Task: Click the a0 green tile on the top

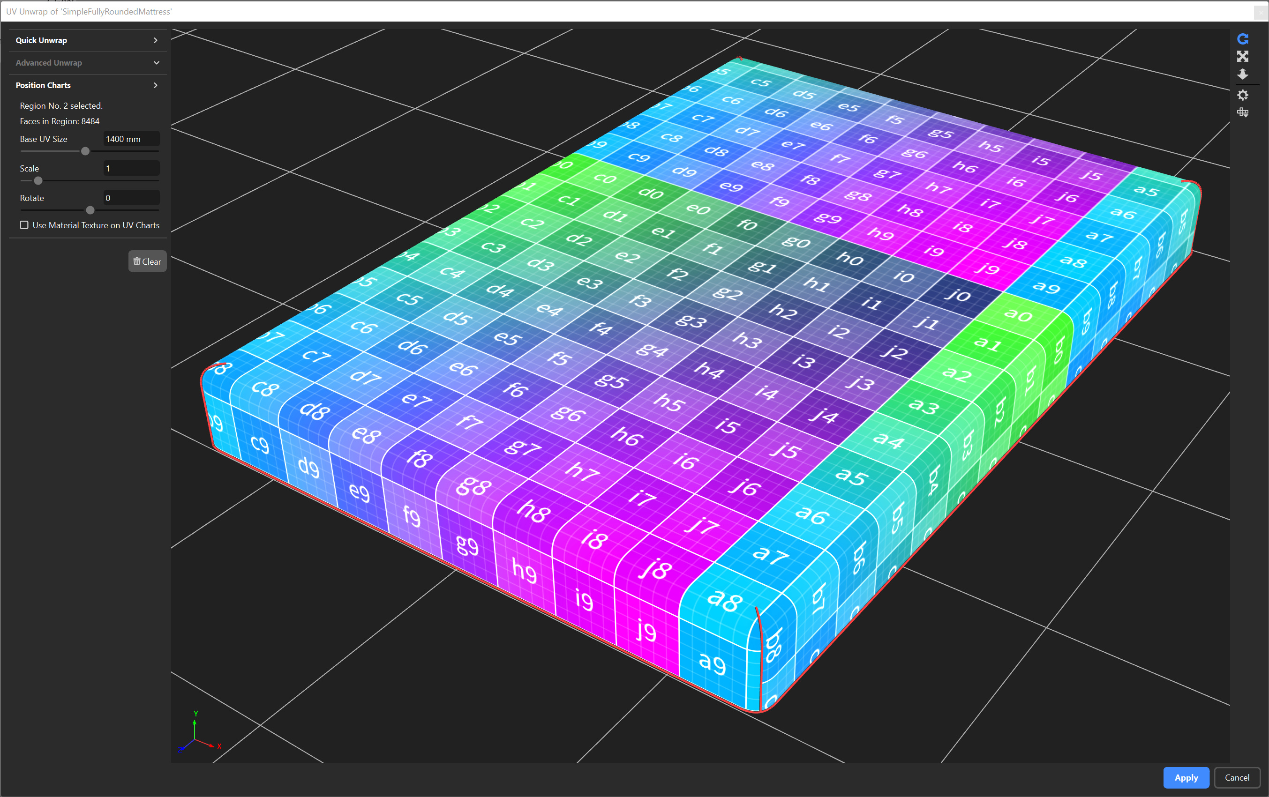Action: point(1018,314)
